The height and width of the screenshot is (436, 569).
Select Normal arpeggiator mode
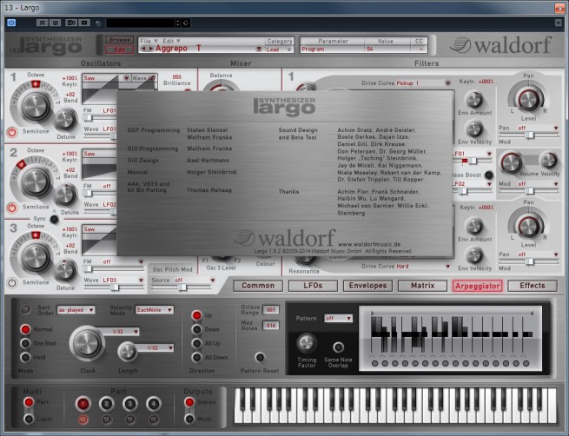coord(25,329)
